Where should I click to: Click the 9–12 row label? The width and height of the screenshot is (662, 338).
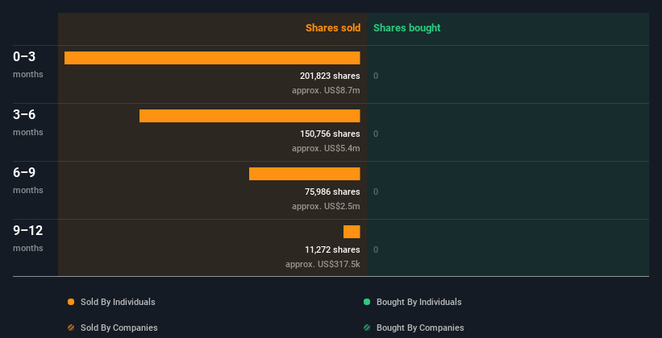click(28, 230)
